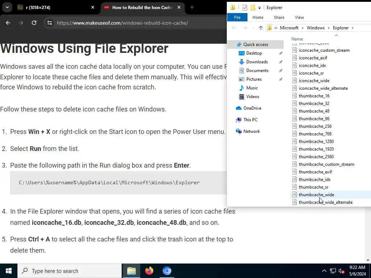
Task: Open File Explorer from the taskbar
Action: point(131,271)
